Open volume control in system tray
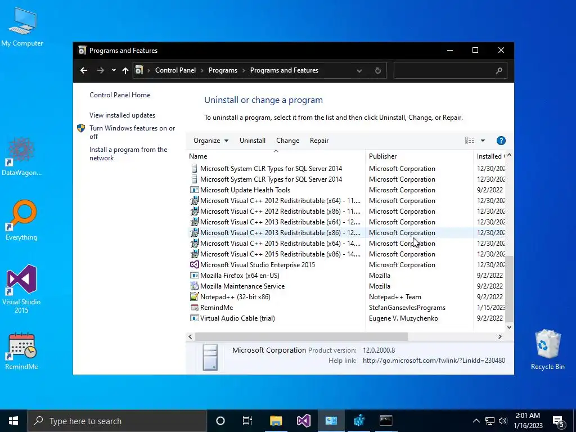 [x=503, y=421]
